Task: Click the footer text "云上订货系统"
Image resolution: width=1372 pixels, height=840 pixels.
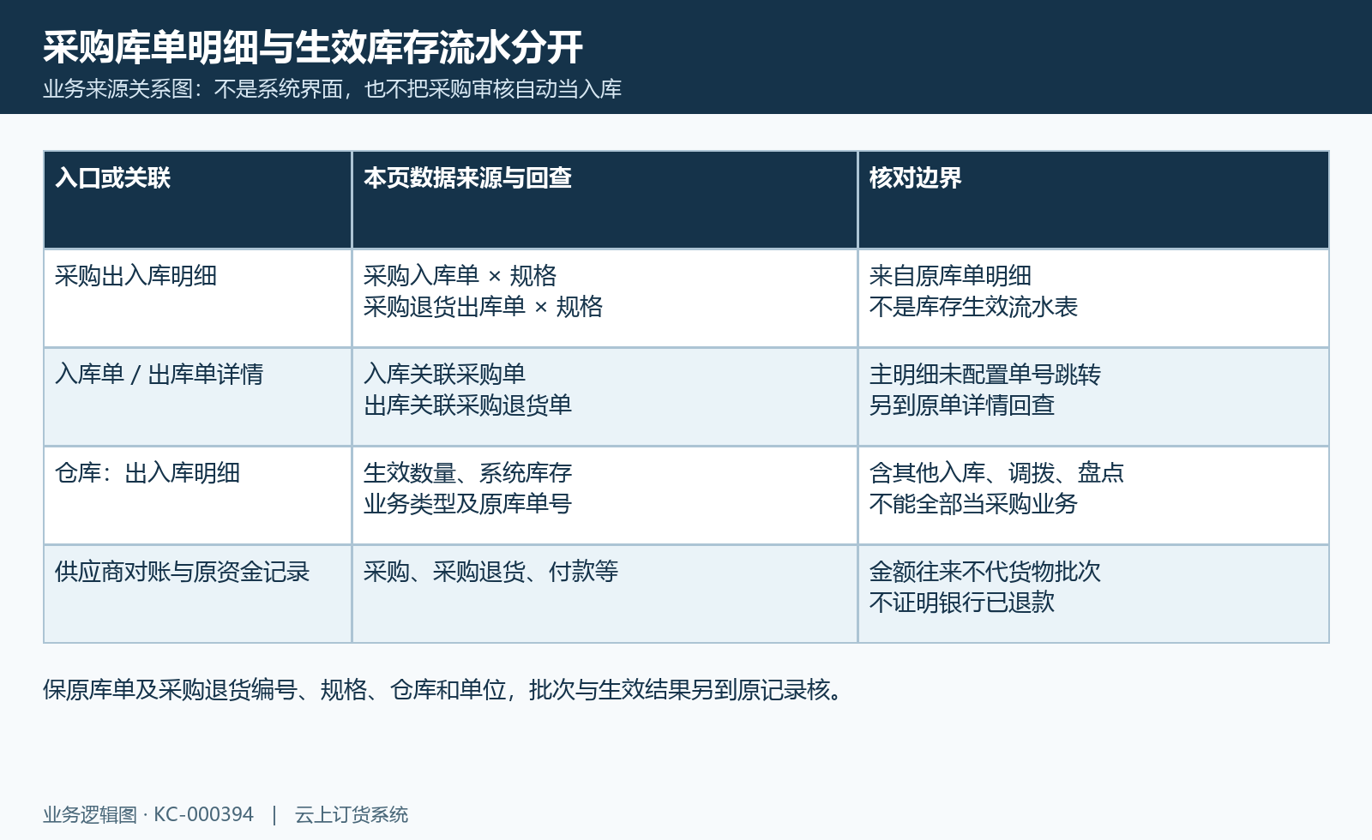Action: [x=352, y=814]
